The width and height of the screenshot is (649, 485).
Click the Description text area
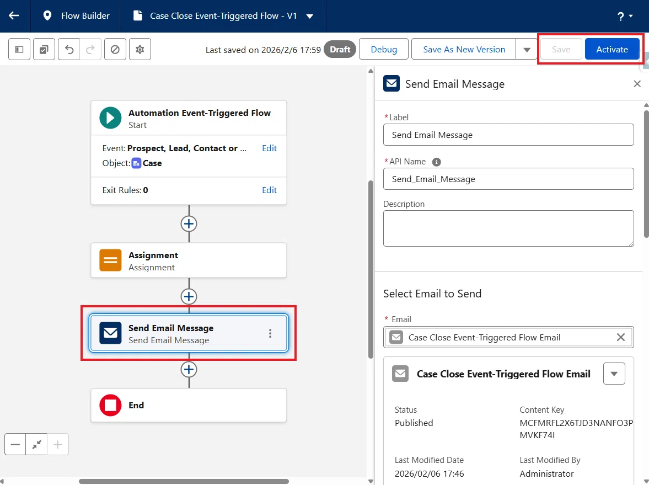pyautogui.click(x=508, y=228)
